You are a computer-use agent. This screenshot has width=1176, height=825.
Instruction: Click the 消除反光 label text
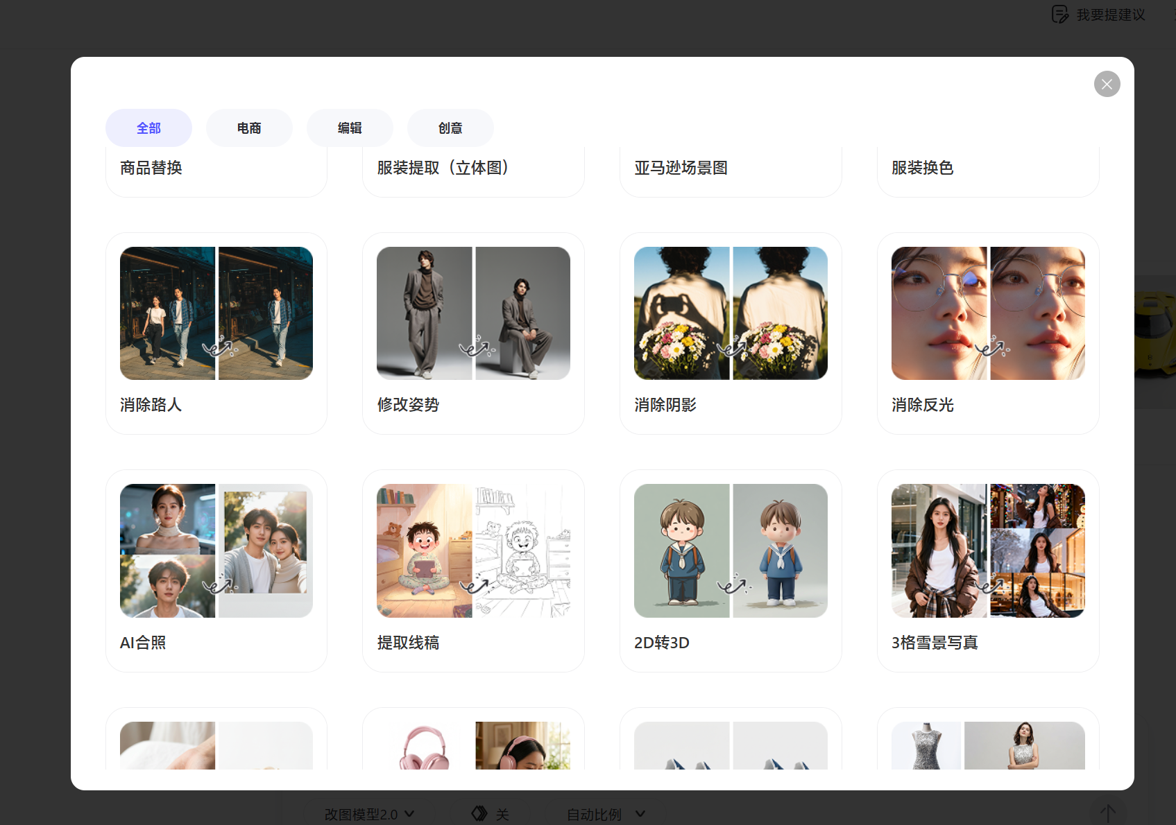(923, 405)
